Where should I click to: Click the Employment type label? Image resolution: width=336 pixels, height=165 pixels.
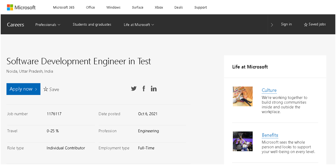click(114, 148)
